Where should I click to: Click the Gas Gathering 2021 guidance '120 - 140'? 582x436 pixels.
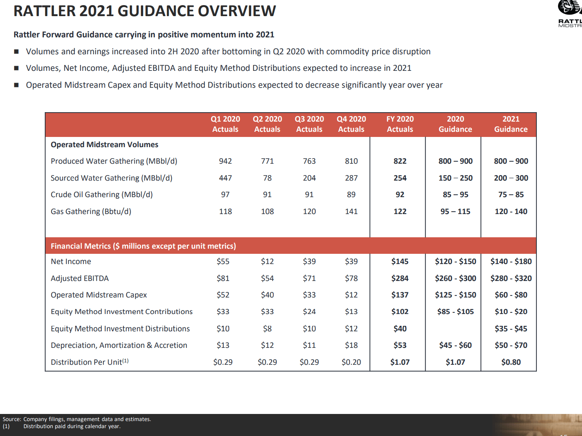point(511,212)
